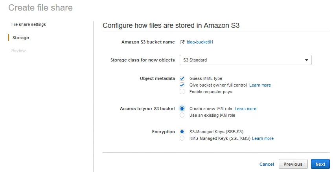Toggle Give bucket owner full control checkbox
Screen dimensions: 333x172
(x=182, y=85)
